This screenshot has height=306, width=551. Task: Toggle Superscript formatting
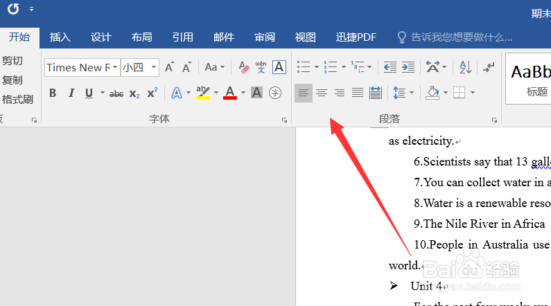[152, 93]
